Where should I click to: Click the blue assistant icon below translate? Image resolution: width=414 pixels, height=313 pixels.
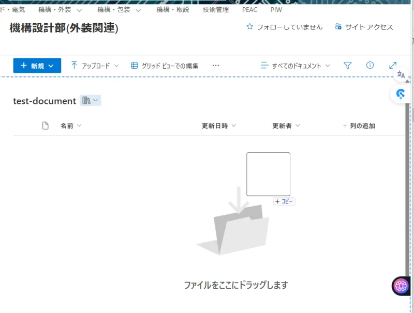[400, 94]
